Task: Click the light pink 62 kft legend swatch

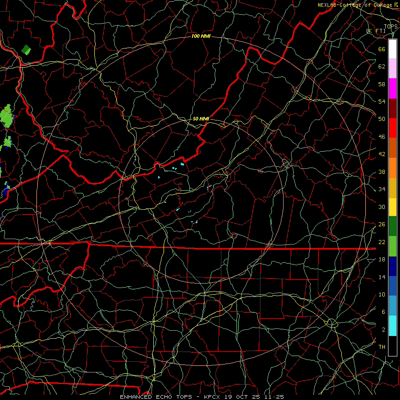Action: (392, 68)
